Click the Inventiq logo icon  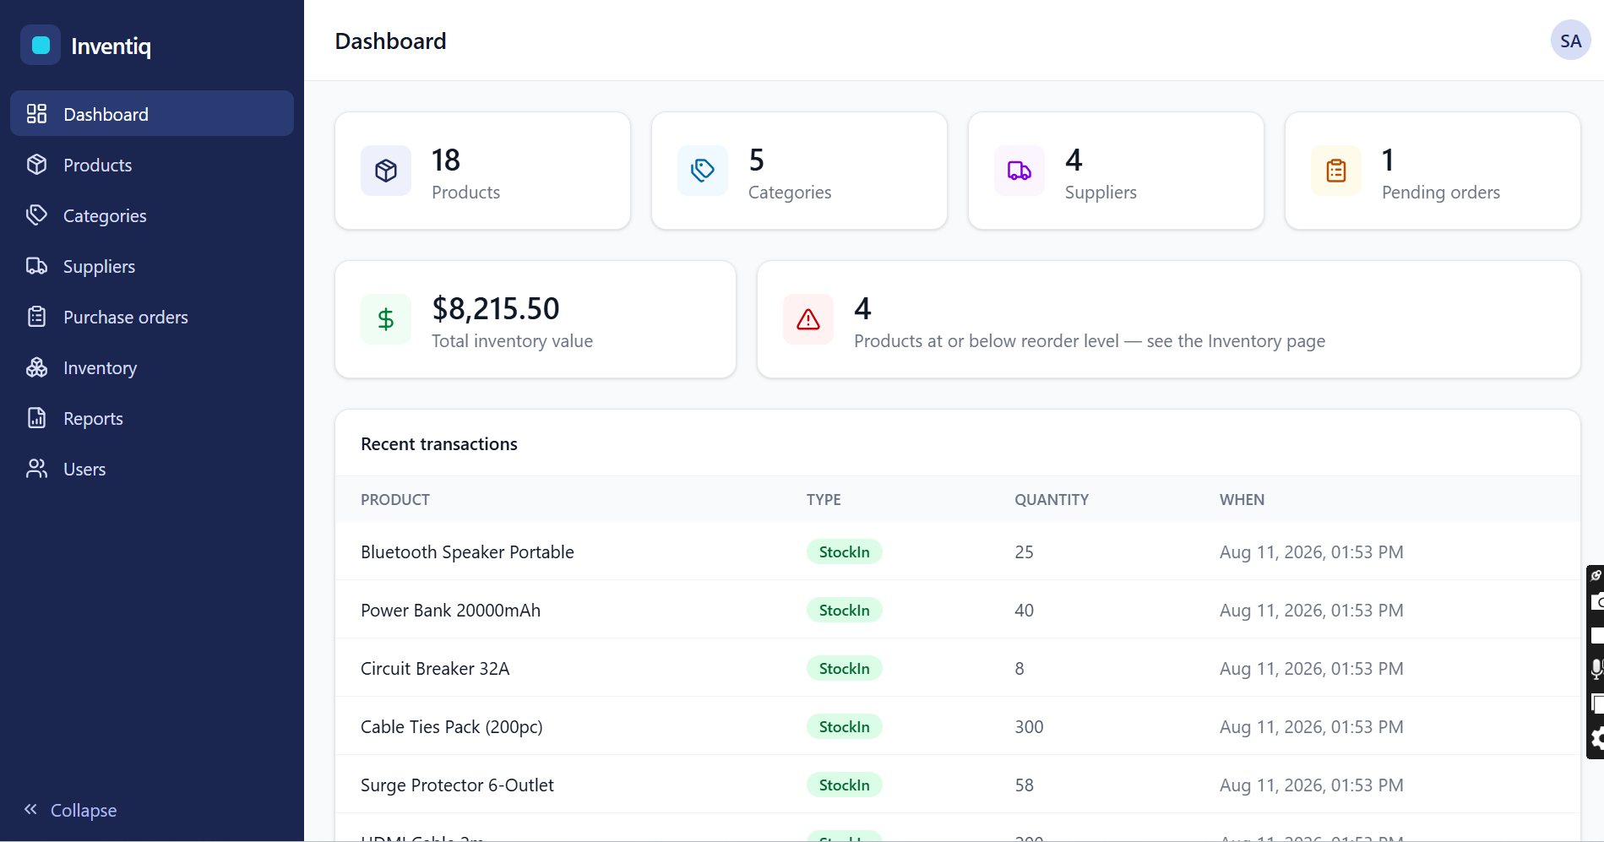[41, 46]
